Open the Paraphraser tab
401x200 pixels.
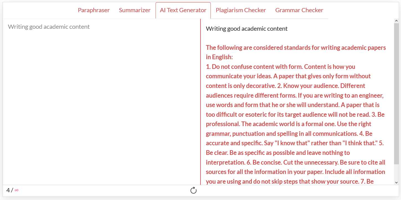coord(94,10)
